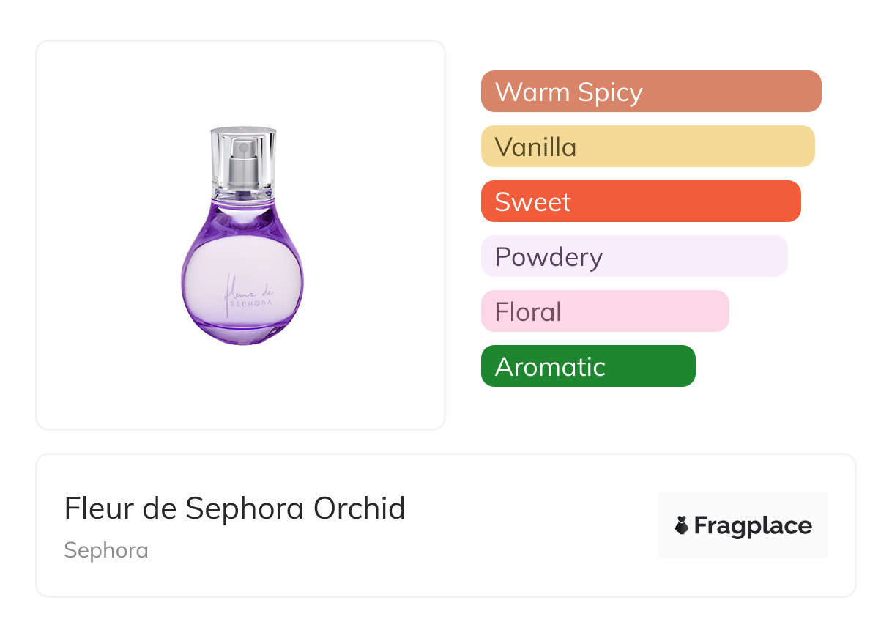Pick the lavender Powdery accord bar
This screenshot has width=892, height=633.
click(x=633, y=256)
